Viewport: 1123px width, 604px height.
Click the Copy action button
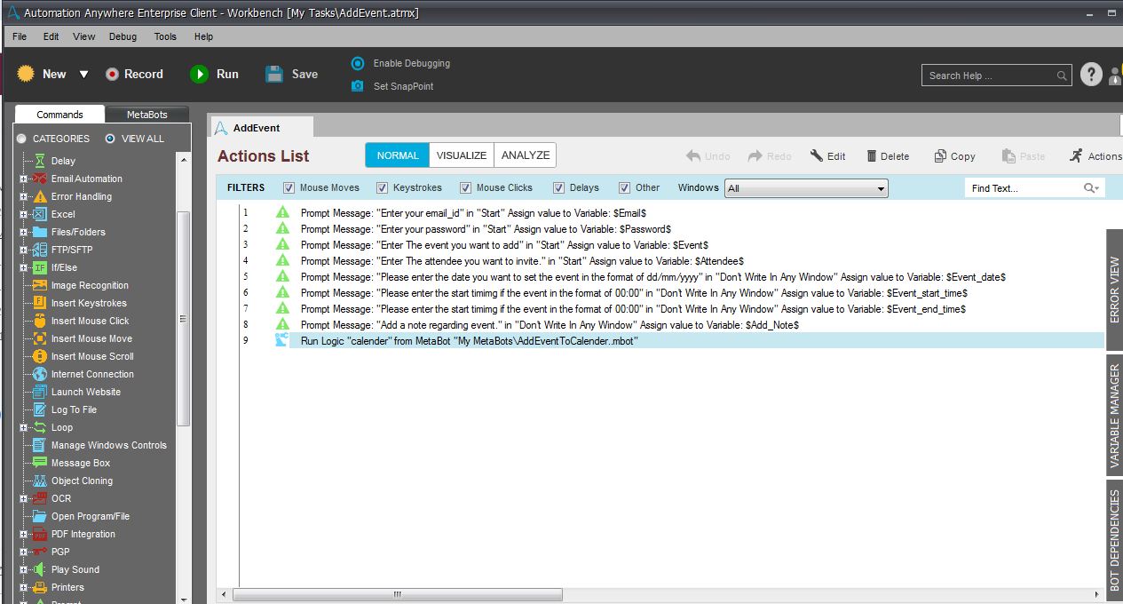(x=954, y=156)
